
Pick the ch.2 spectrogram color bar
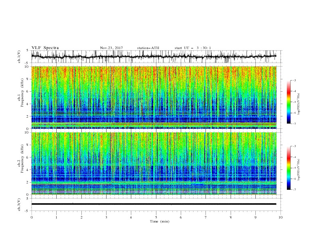(289, 168)
